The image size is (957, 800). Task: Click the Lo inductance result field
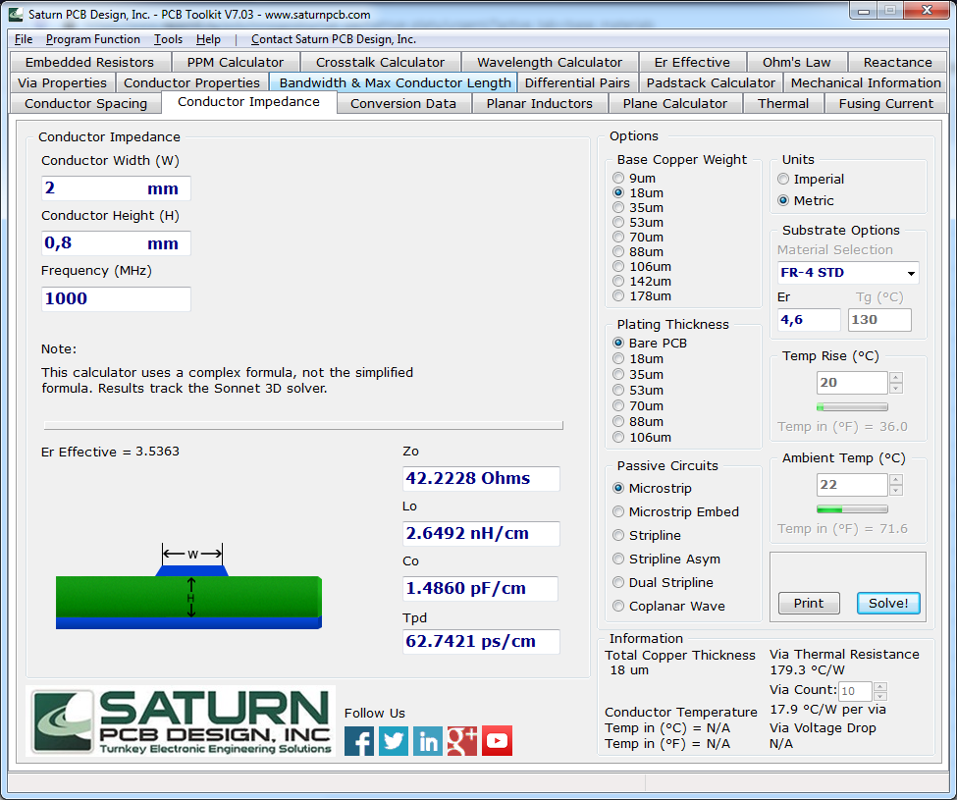[x=481, y=533]
